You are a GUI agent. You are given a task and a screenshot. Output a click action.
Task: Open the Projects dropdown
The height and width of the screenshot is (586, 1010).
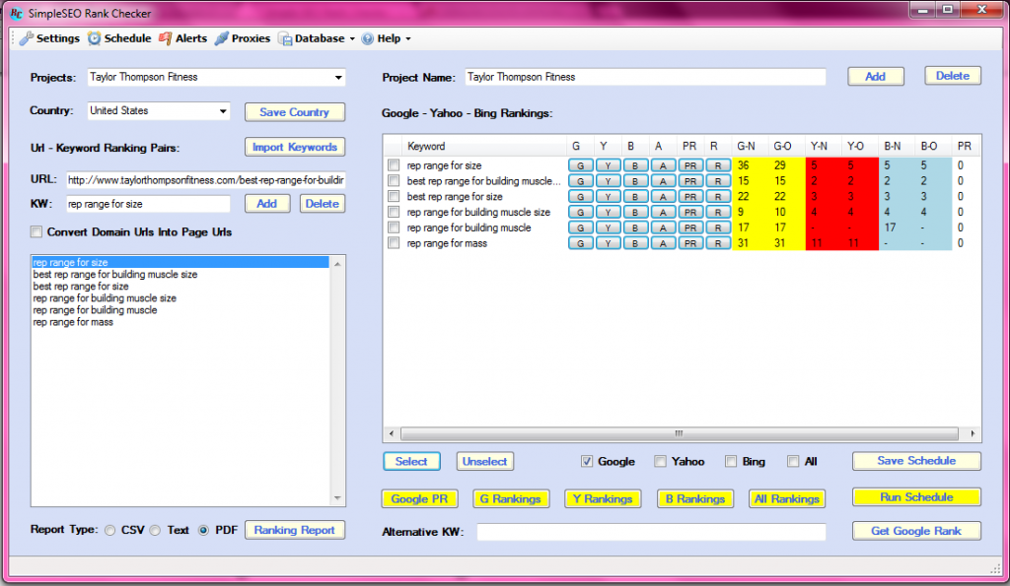338,77
